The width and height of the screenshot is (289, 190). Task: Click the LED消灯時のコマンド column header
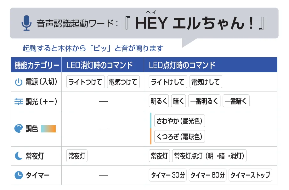103,65
